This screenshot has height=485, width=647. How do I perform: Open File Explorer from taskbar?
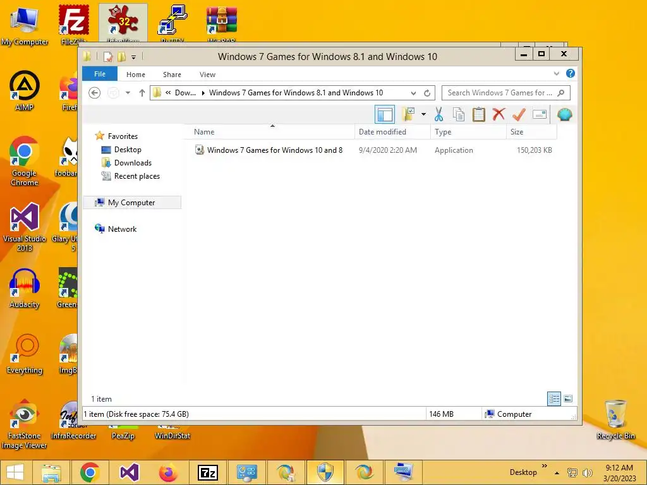pos(51,472)
